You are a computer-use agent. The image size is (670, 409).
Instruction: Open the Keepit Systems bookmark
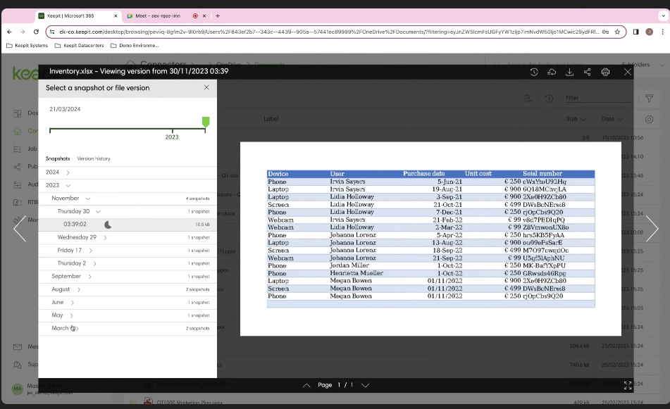tap(29, 45)
